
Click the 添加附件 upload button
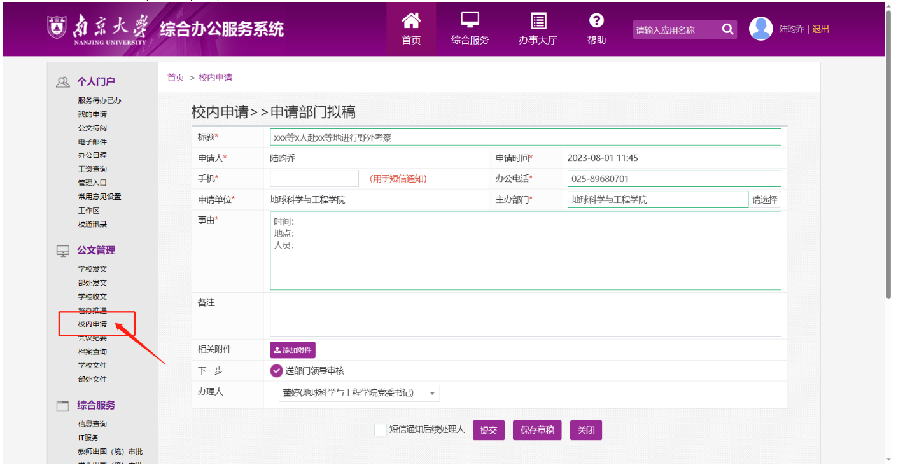point(293,350)
